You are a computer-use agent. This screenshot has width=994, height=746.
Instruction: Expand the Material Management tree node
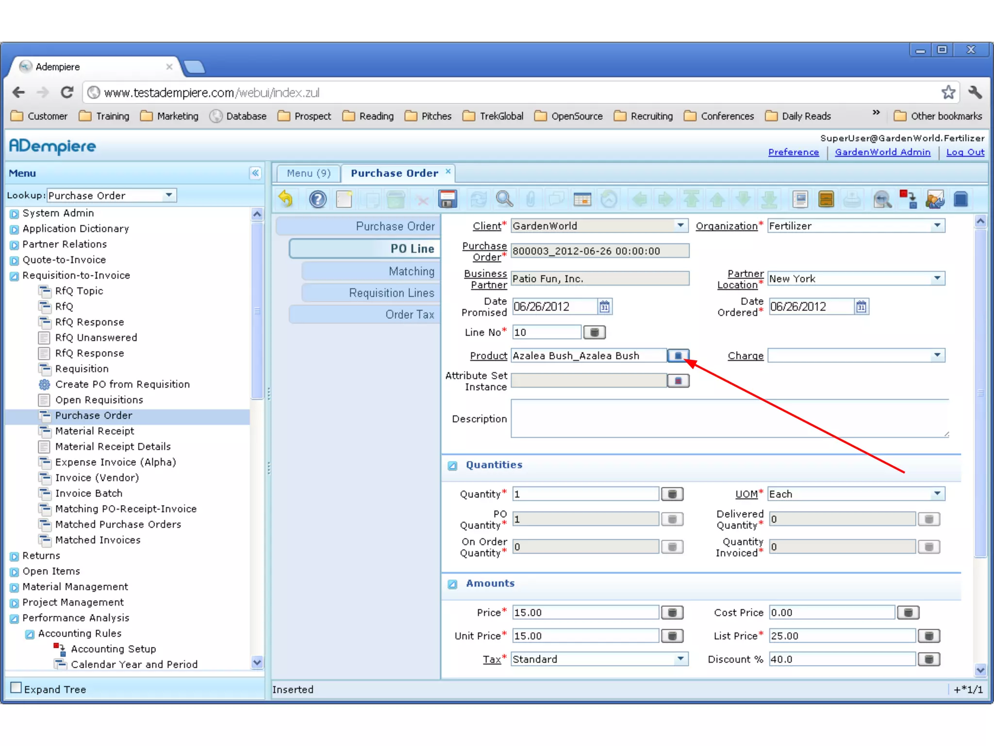14,587
